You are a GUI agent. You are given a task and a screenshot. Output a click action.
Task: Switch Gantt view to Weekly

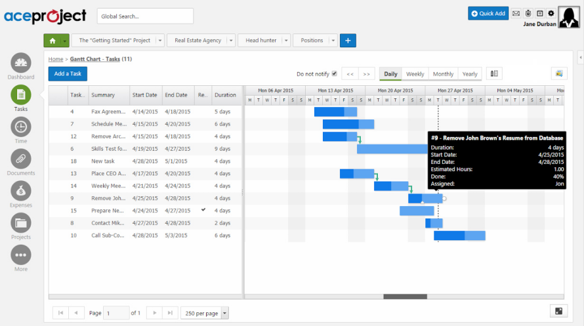coord(415,74)
